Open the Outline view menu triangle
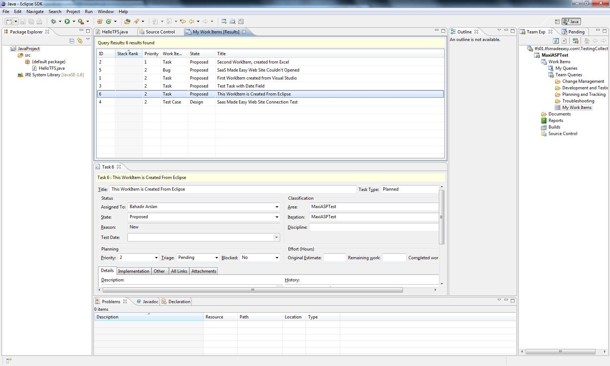610x366 pixels. [499, 30]
